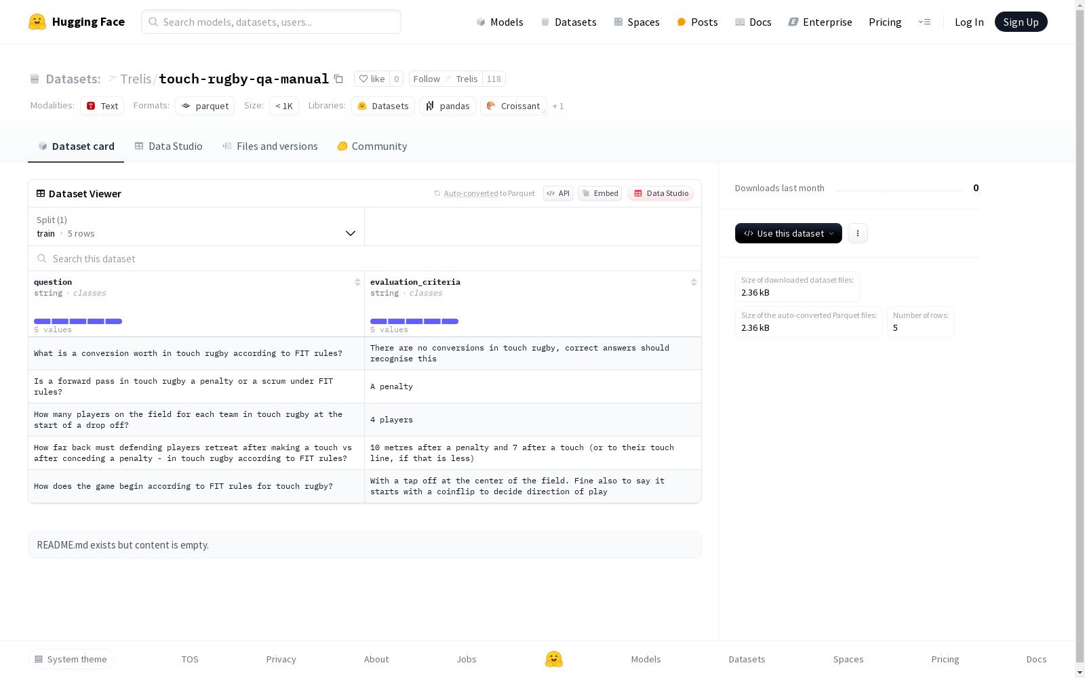Sort the evaluation_criteria column
The width and height of the screenshot is (1085, 678).
(x=694, y=282)
